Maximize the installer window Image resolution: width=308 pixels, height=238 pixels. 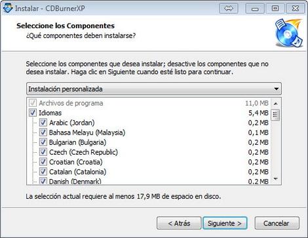point(275,9)
